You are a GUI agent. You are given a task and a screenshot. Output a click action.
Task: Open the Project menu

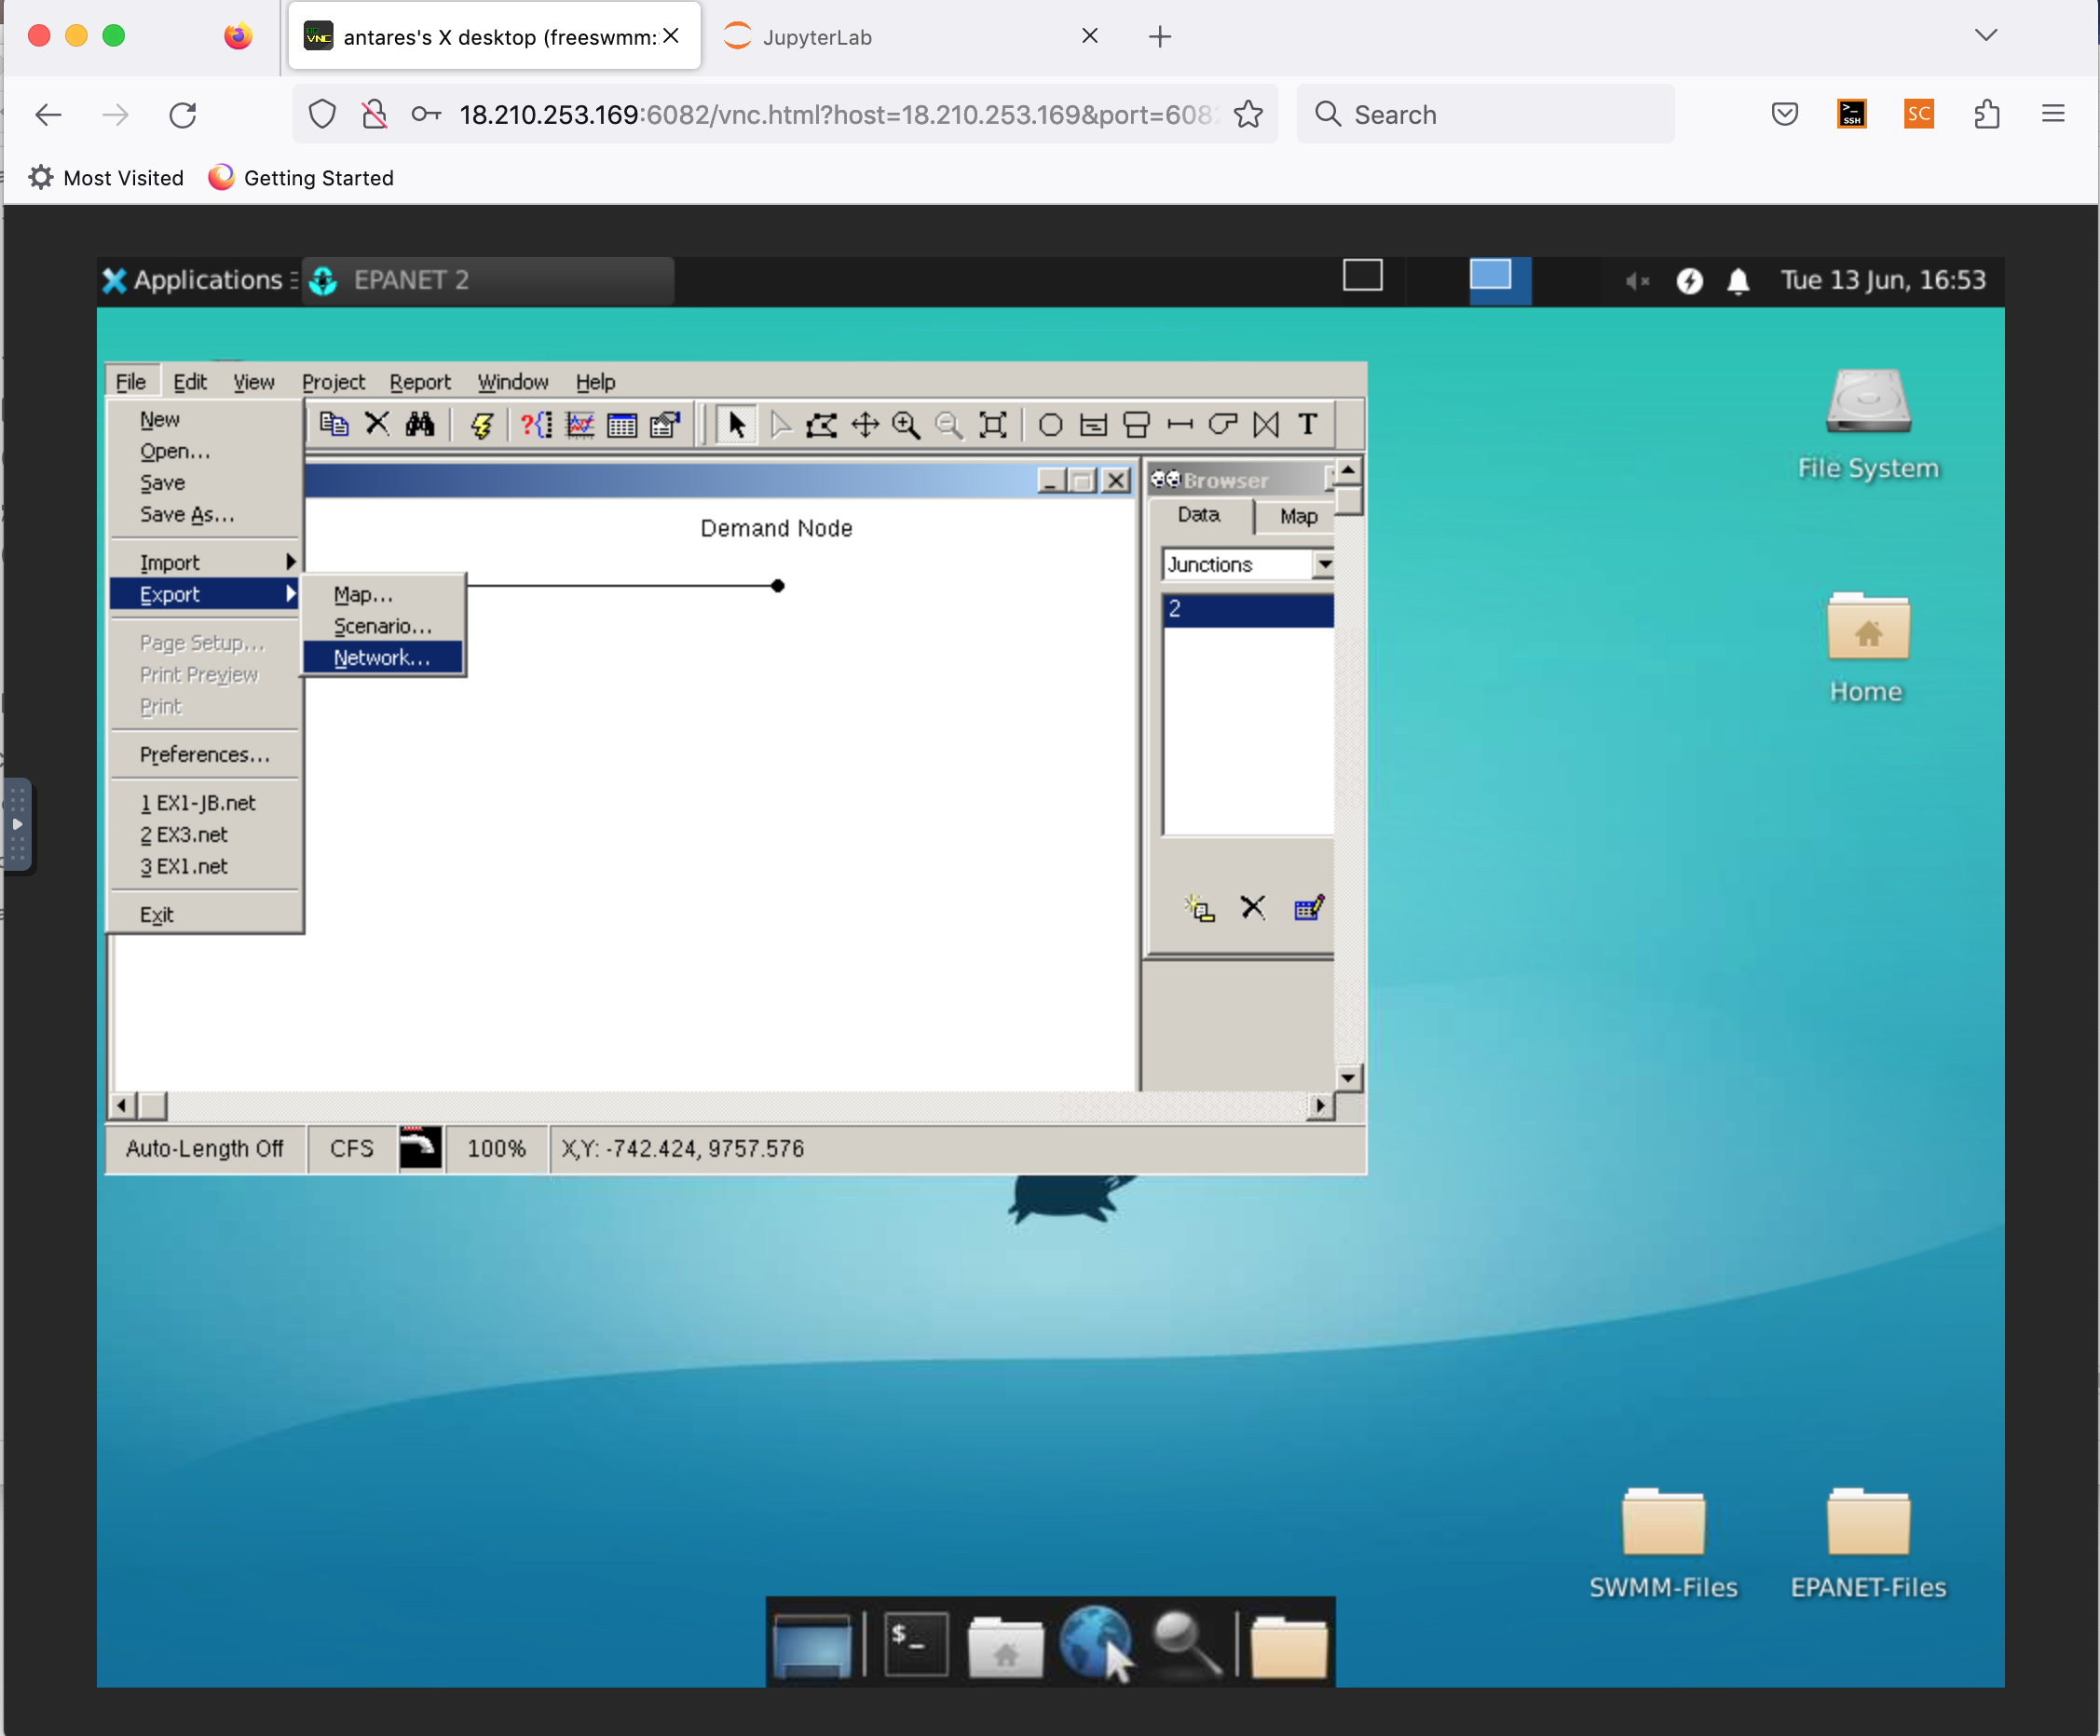[x=333, y=382]
